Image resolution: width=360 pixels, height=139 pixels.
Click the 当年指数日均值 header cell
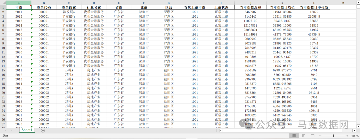click(x=282, y=7)
